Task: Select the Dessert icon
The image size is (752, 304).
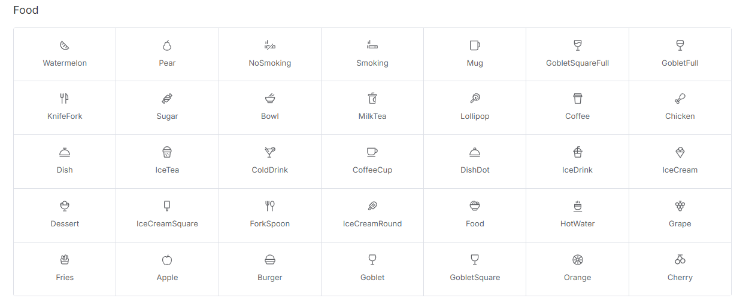Action: pyautogui.click(x=65, y=206)
